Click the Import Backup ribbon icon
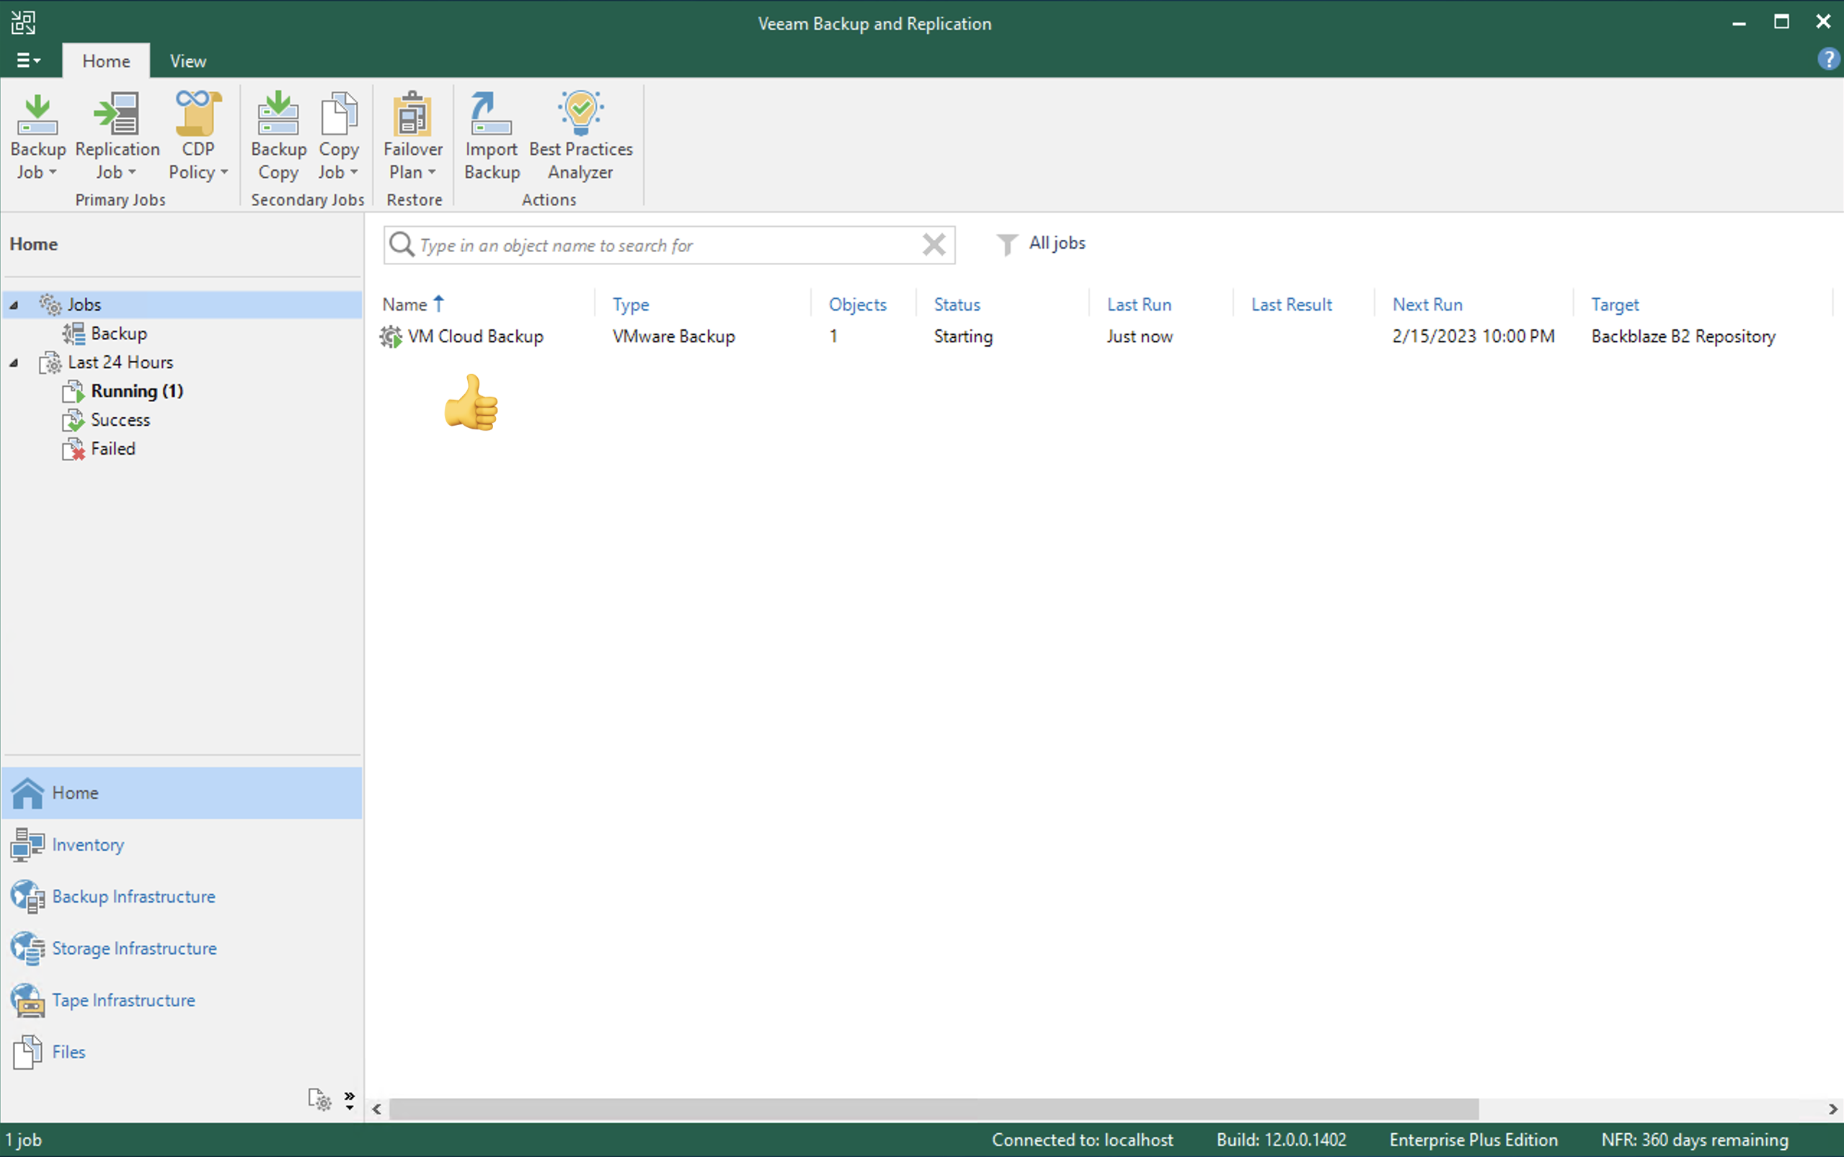Viewport: 1844px width, 1157px height. coord(491,113)
